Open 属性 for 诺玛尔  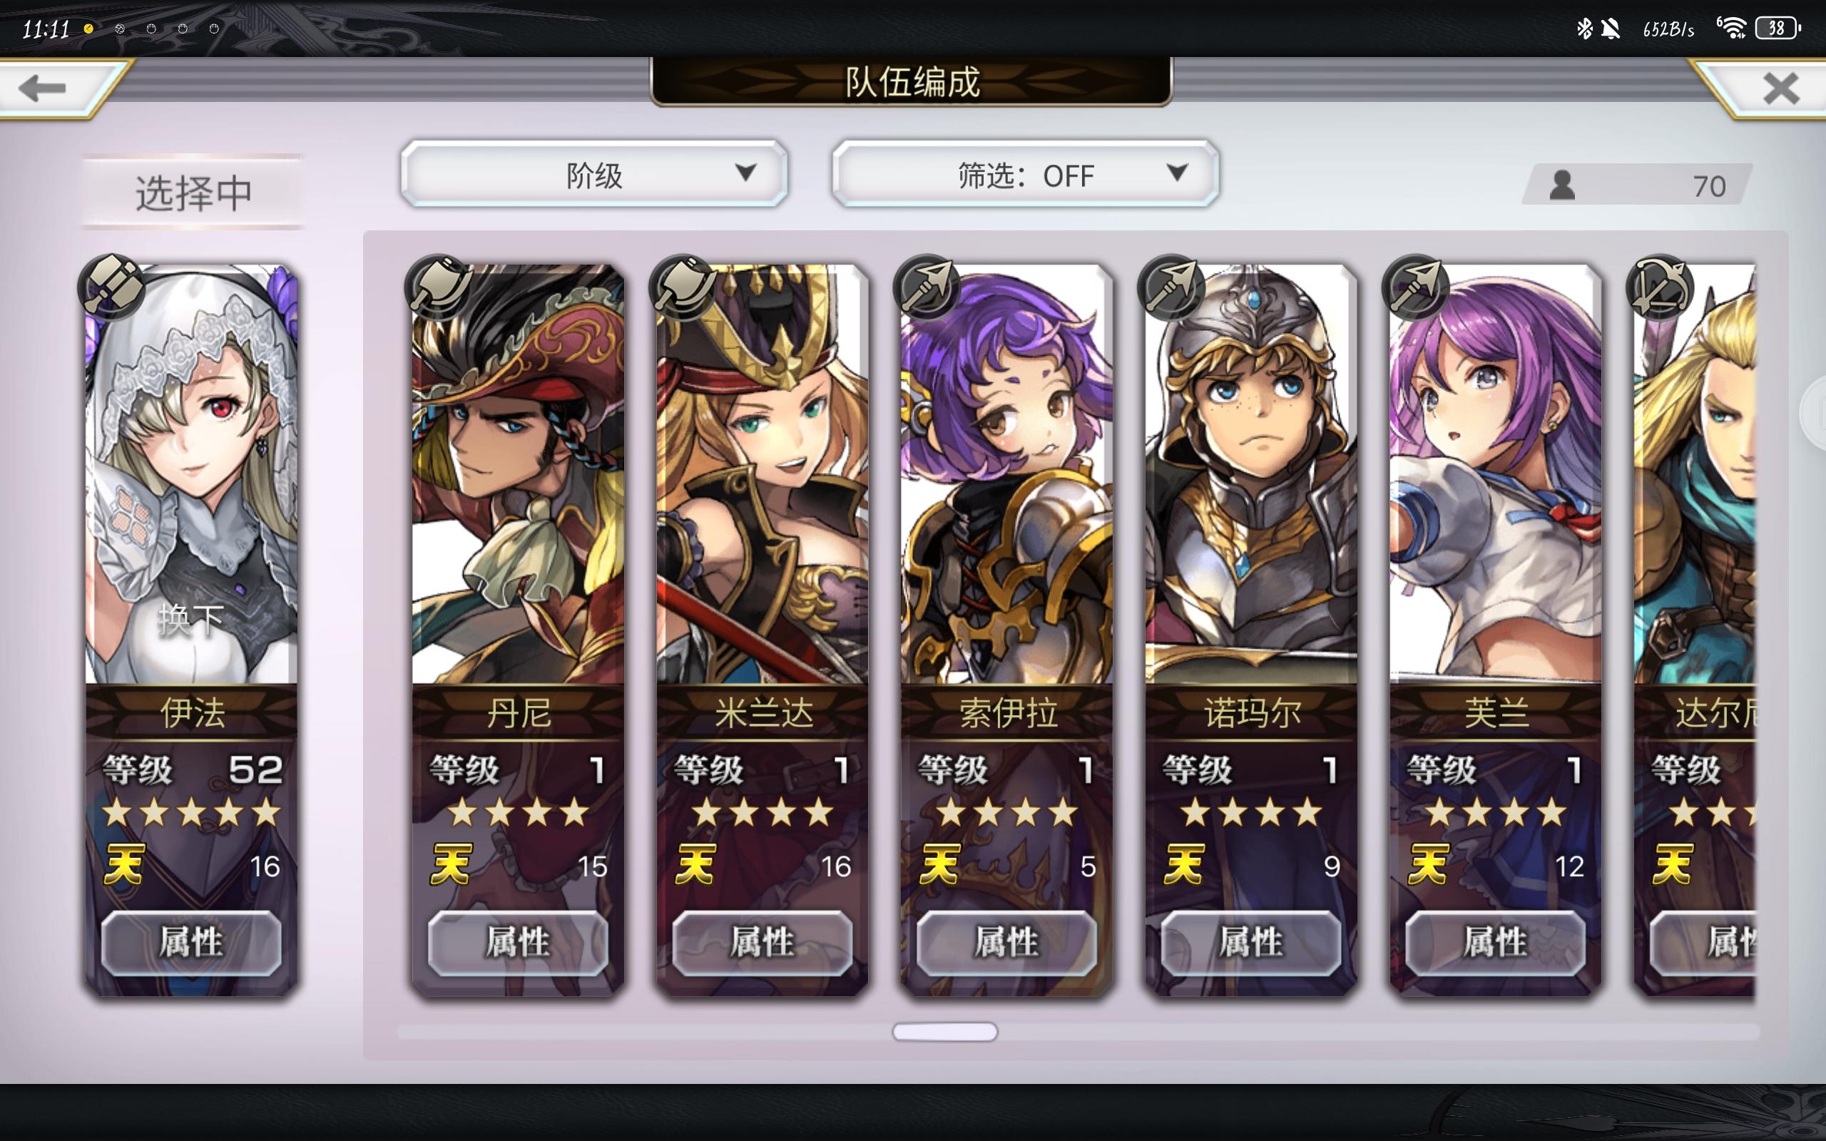(x=1251, y=943)
